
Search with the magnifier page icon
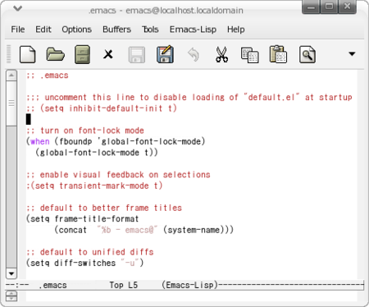pos(307,54)
